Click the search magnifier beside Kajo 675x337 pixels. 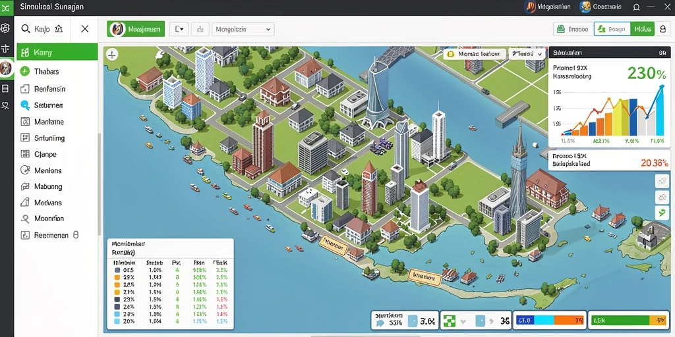coord(26,29)
